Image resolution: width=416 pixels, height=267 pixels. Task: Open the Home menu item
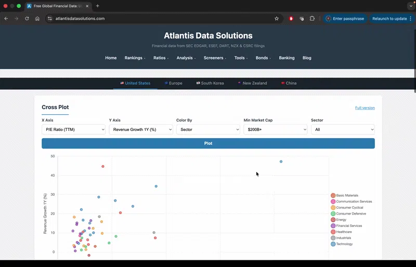[111, 58]
